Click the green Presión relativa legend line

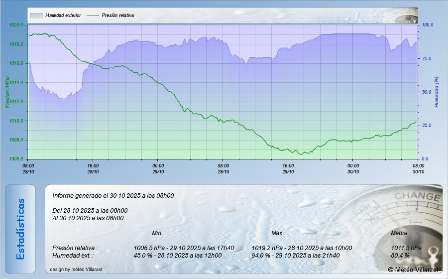tap(93, 15)
